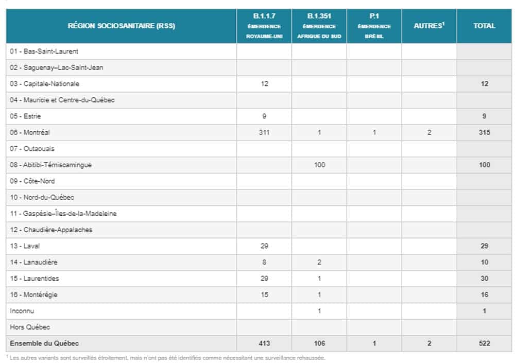The height and width of the screenshot is (364, 515).
Task: Click Montréal's total cell 315
Action: tap(484, 132)
